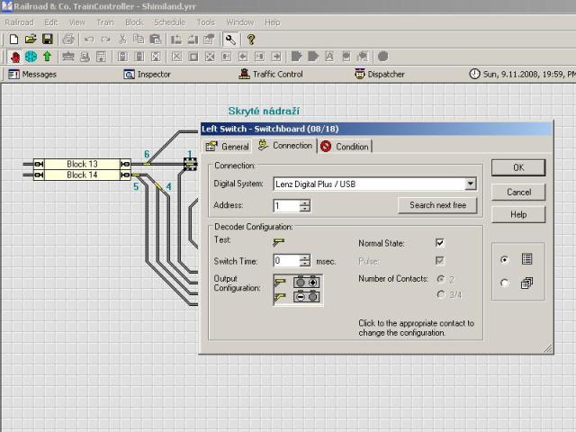Click the switch symbol numbered 1 on the track
The image size is (576, 432).
coord(190,164)
